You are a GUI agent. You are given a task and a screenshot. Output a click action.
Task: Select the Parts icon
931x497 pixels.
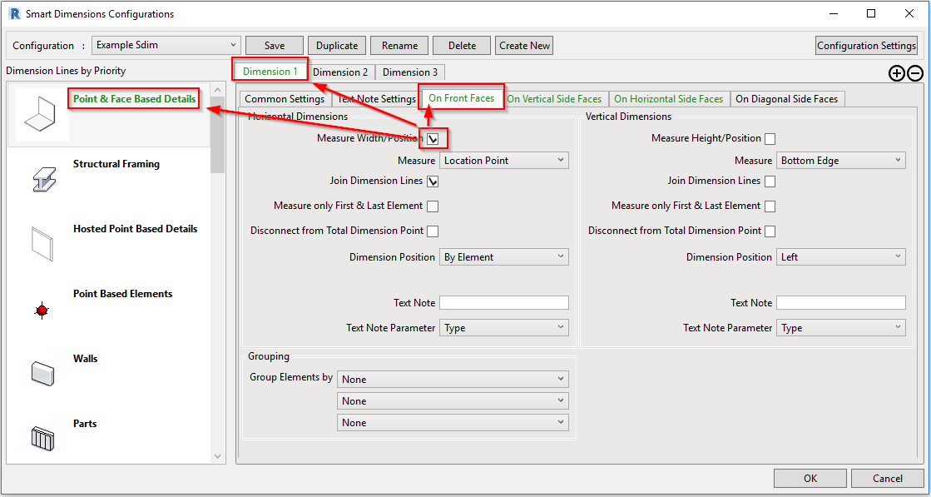click(x=42, y=439)
